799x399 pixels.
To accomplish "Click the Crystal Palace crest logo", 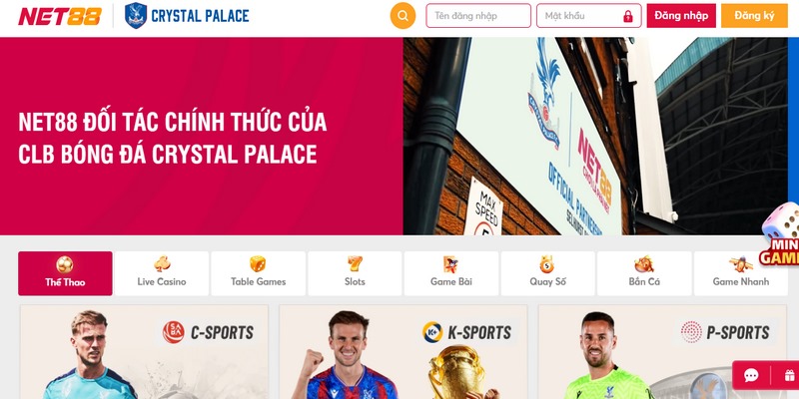I will pos(136,15).
